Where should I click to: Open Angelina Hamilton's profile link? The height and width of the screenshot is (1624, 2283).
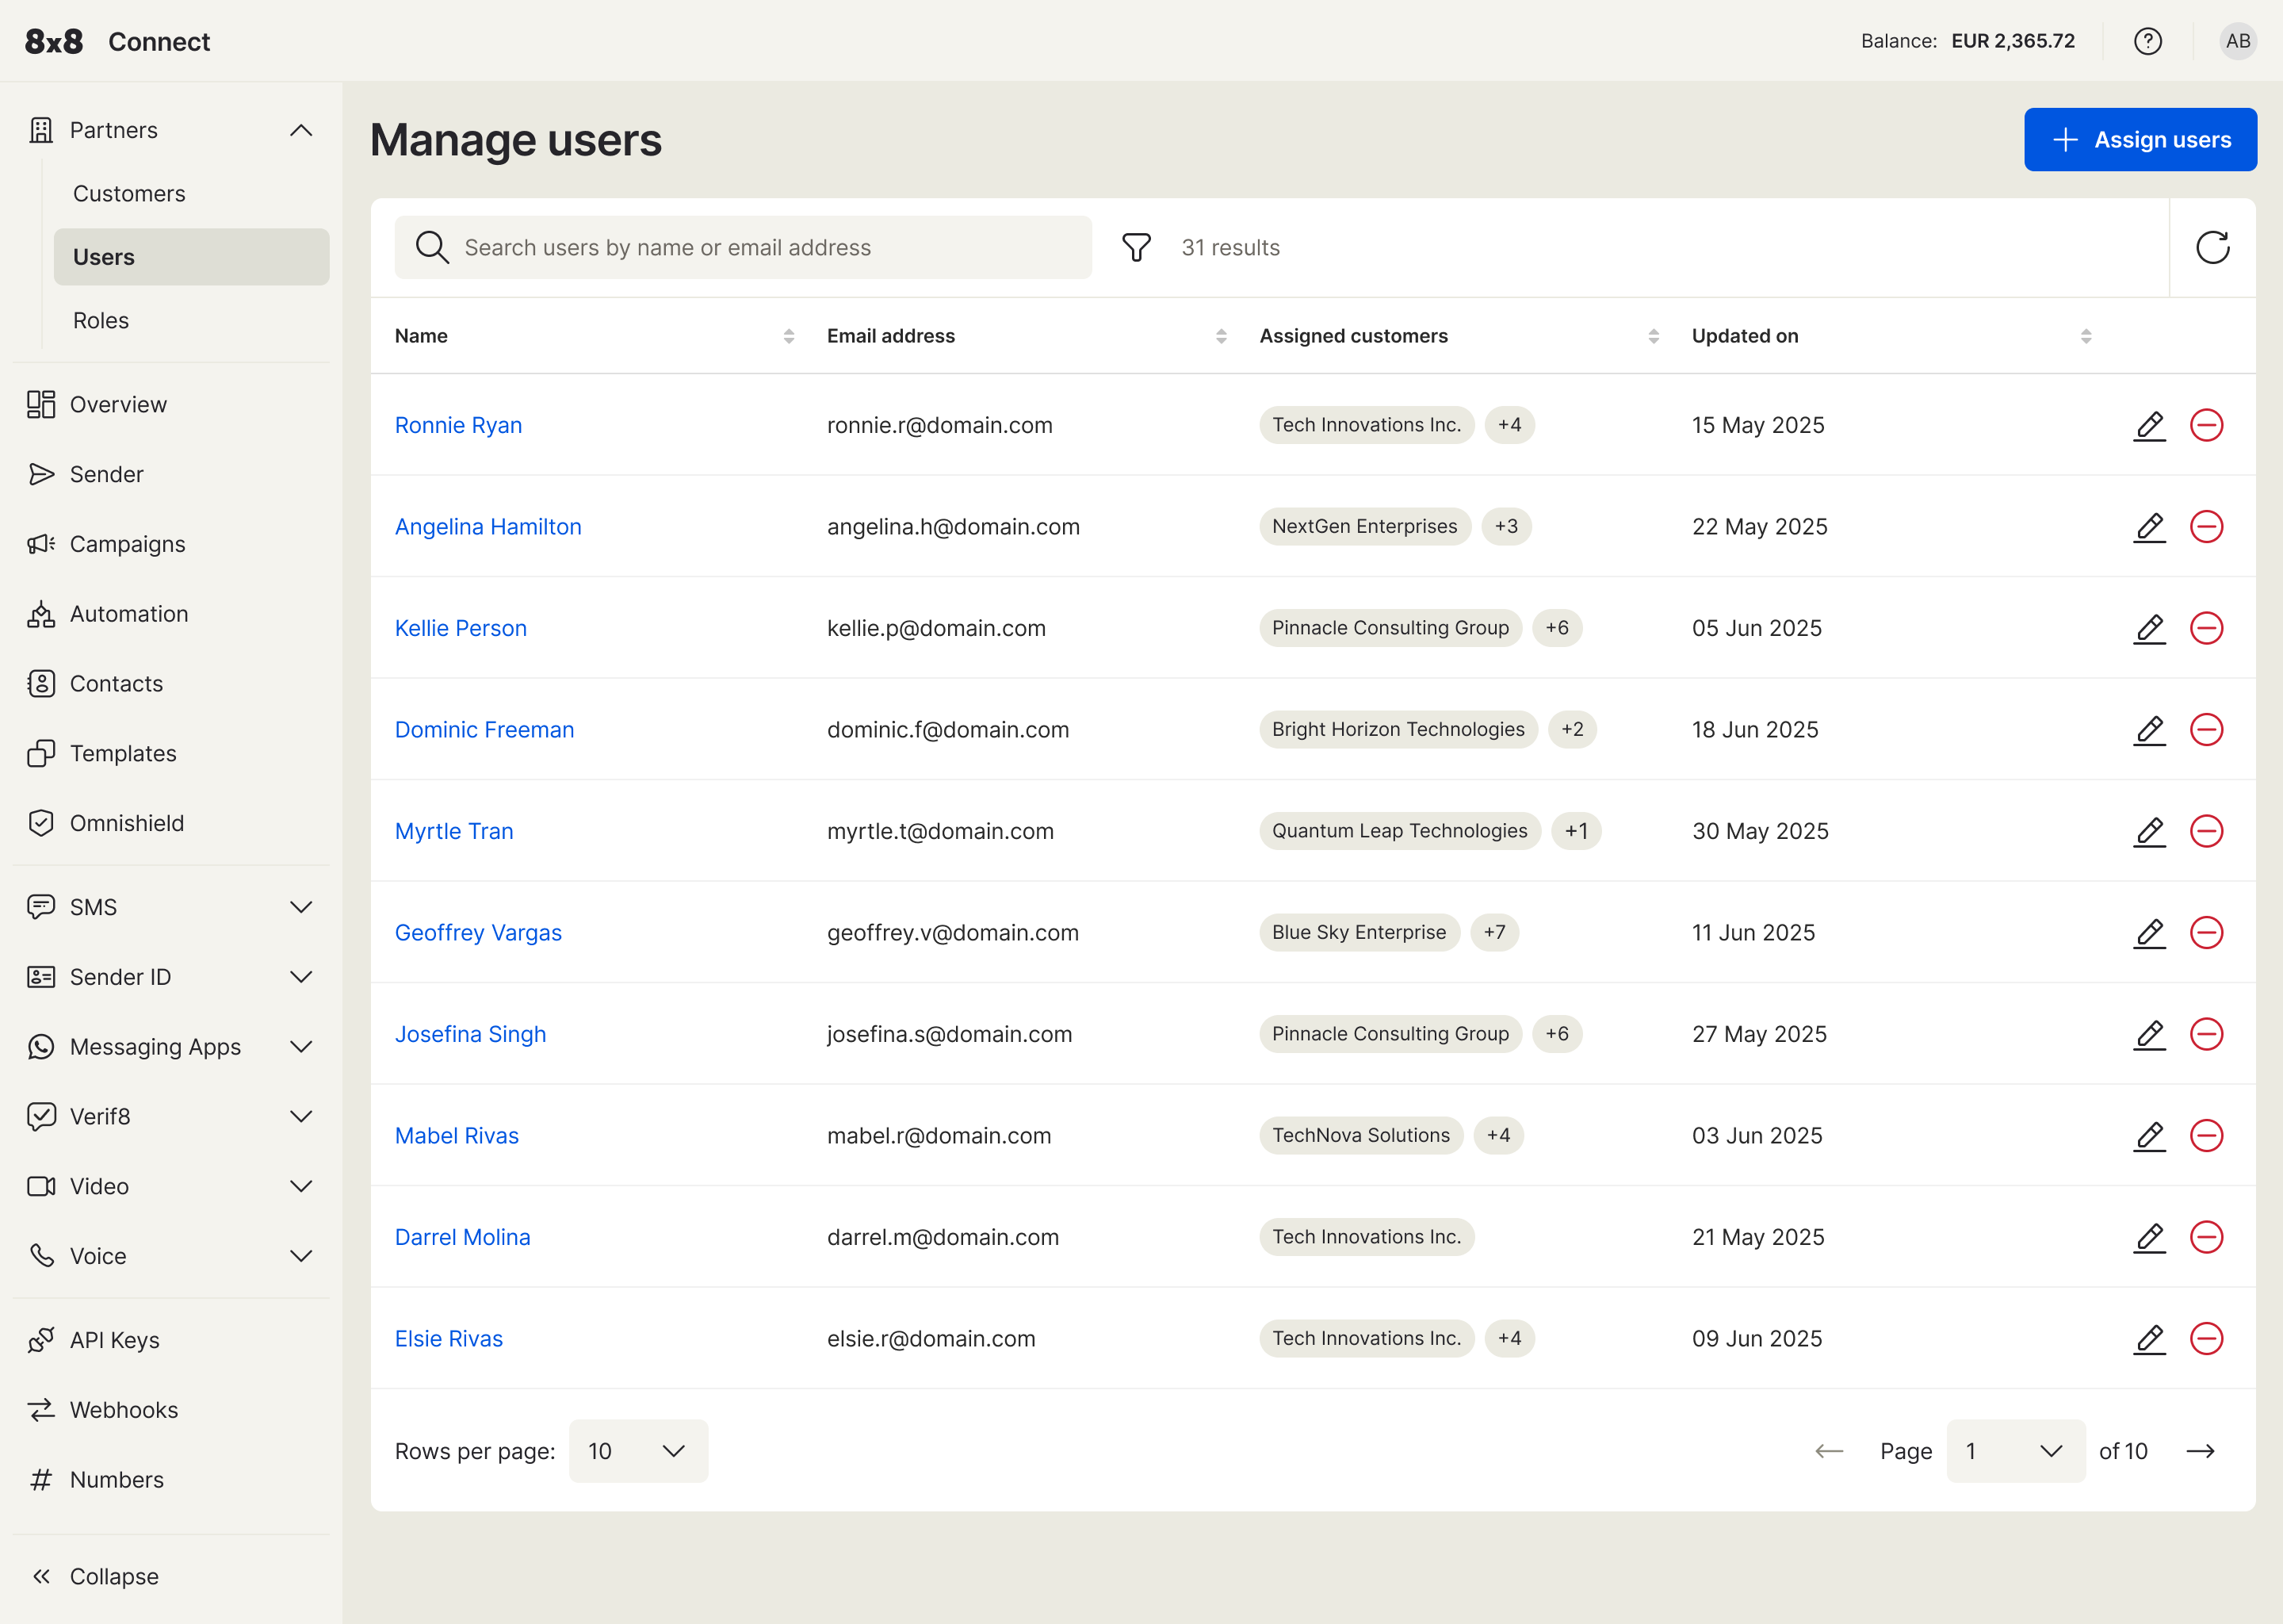(x=488, y=526)
